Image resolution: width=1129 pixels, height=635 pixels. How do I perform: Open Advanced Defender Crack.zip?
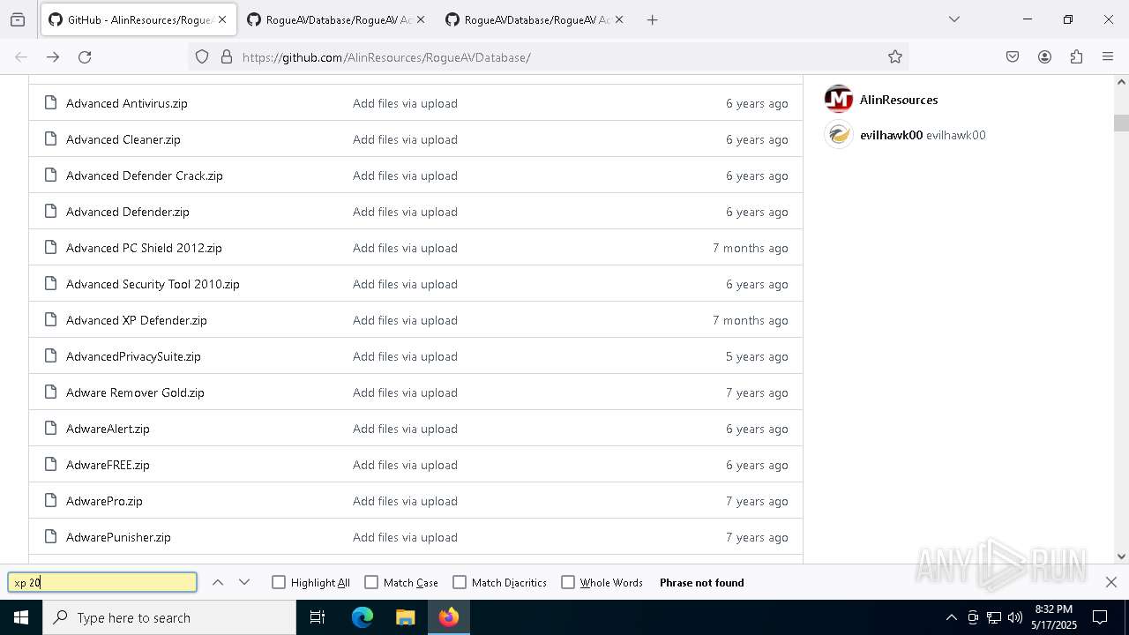click(x=145, y=176)
